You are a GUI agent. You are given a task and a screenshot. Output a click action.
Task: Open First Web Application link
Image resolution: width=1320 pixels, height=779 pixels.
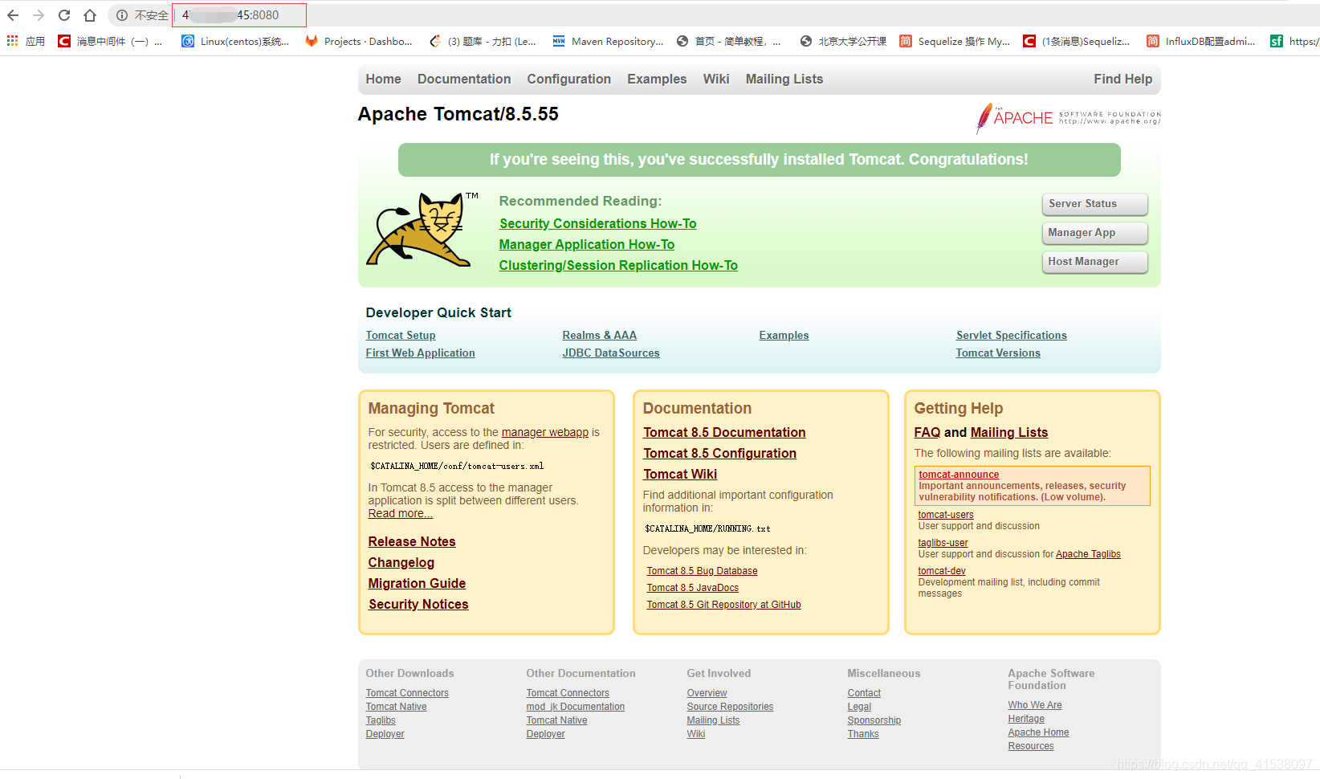pyautogui.click(x=420, y=353)
